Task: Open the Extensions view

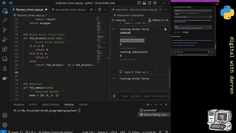Action: (x=5, y=49)
